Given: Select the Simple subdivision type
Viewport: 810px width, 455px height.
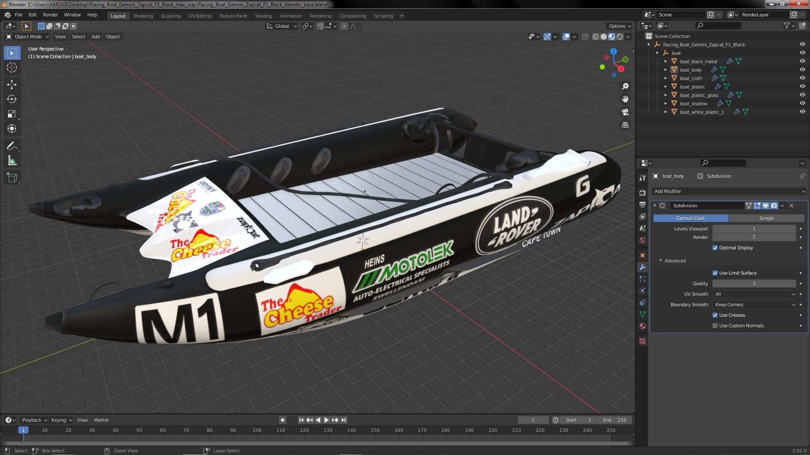Looking at the screenshot, I should click(x=767, y=218).
